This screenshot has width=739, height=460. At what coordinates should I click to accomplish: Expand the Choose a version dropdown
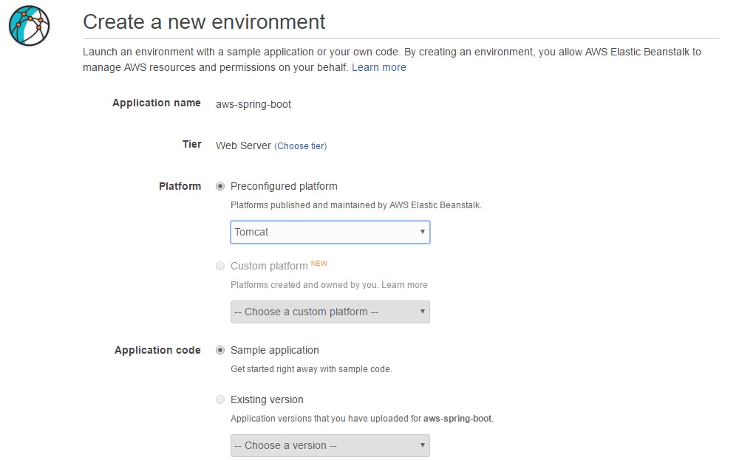click(330, 445)
